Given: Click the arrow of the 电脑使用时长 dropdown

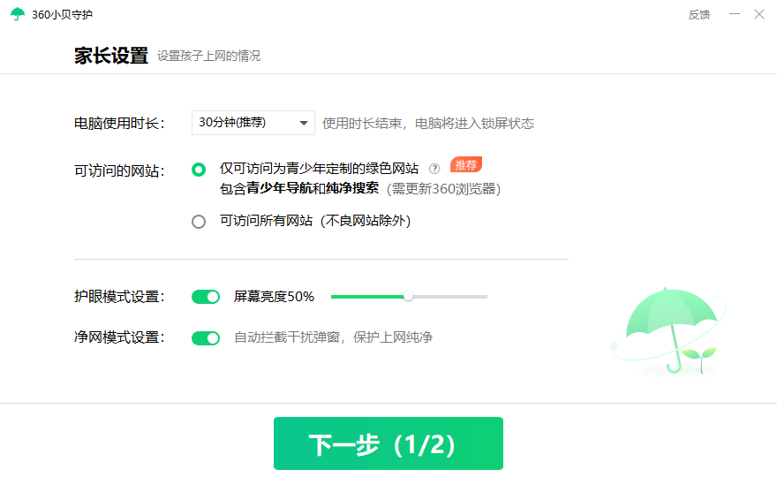Looking at the screenshot, I should point(303,123).
